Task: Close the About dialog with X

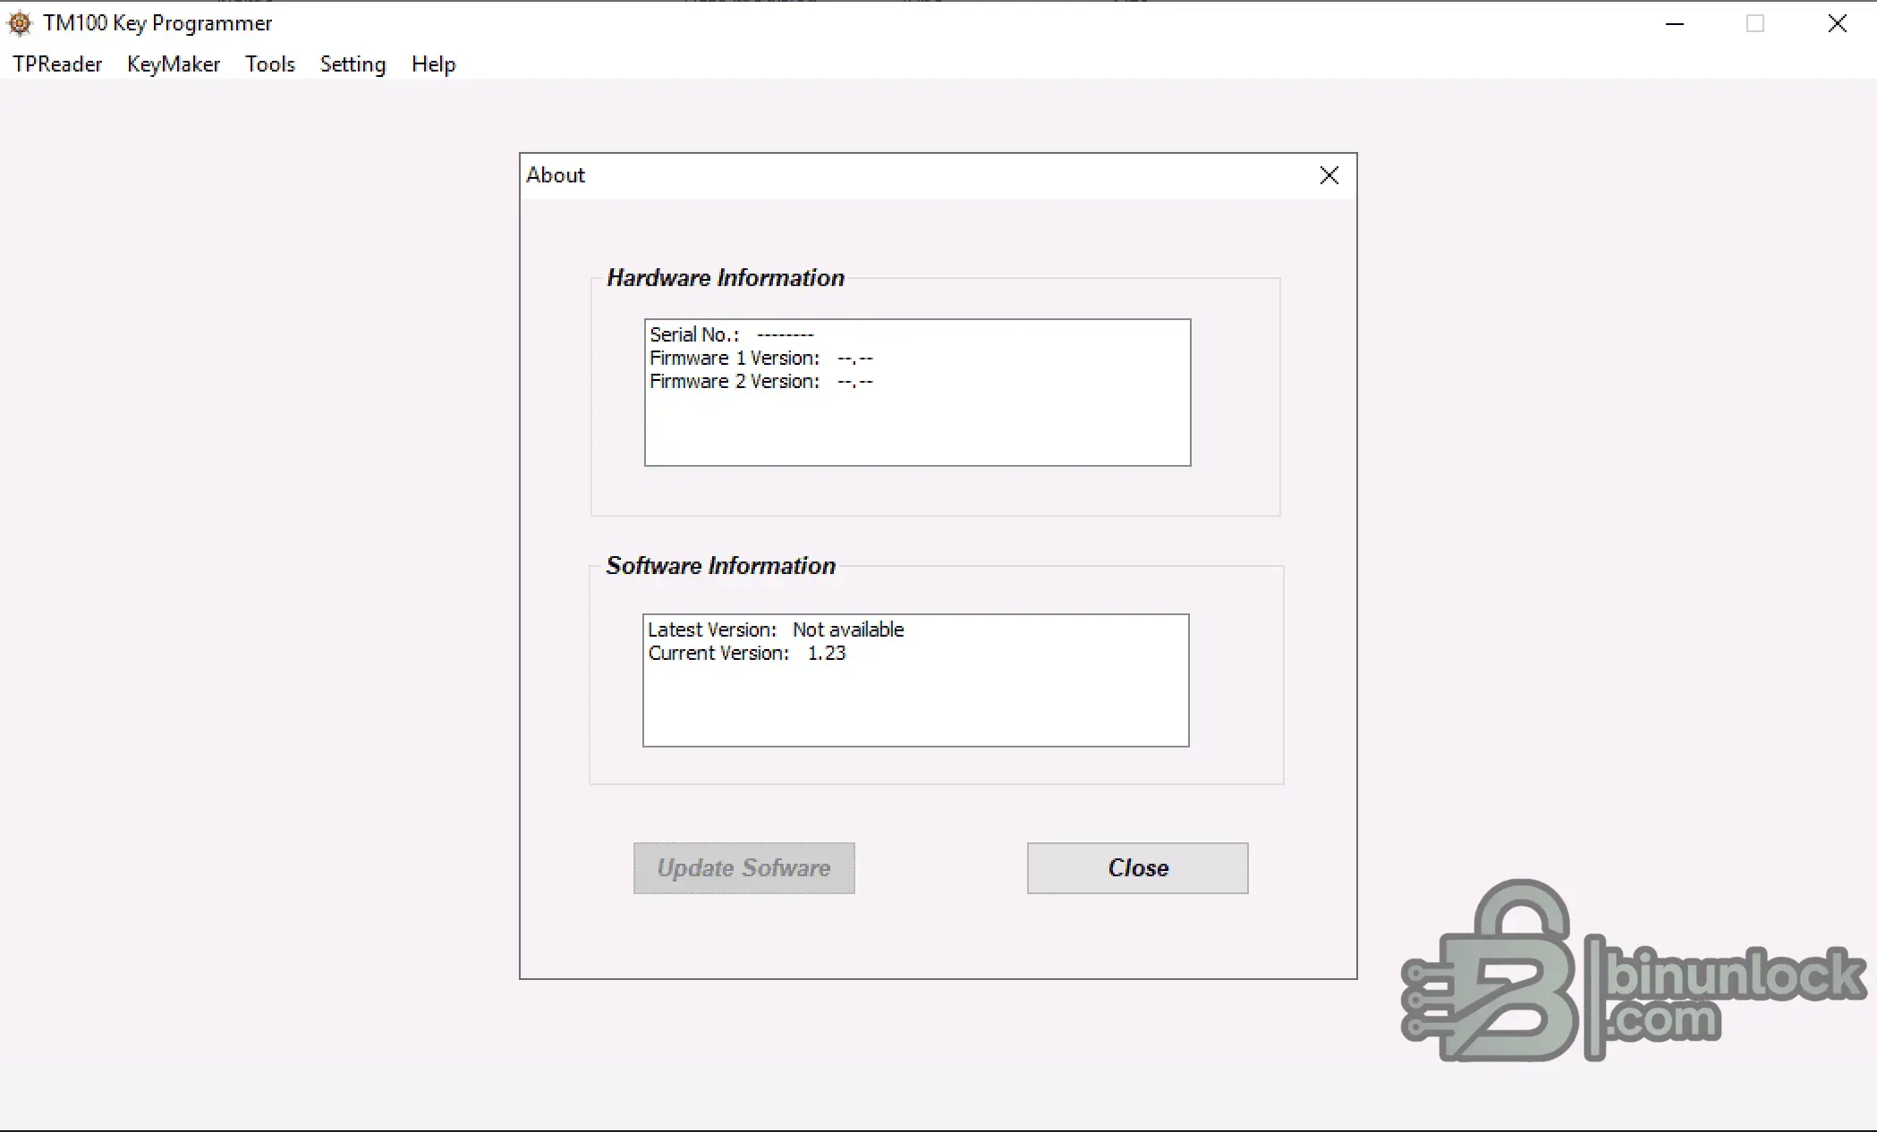Action: tap(1329, 175)
